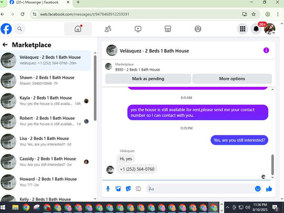
Task: Reload the page
Action: click(x=23, y=14)
